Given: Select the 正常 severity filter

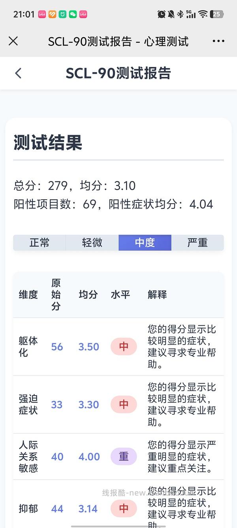Looking at the screenshot, I should tap(39, 243).
